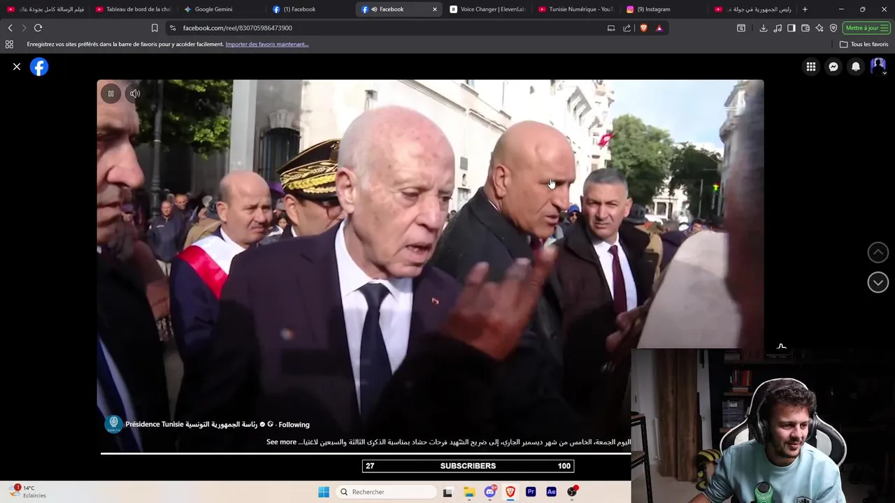Screen dimensions: 895x503
Task: Switch to the Tableau de bord tab
Action: (133, 9)
